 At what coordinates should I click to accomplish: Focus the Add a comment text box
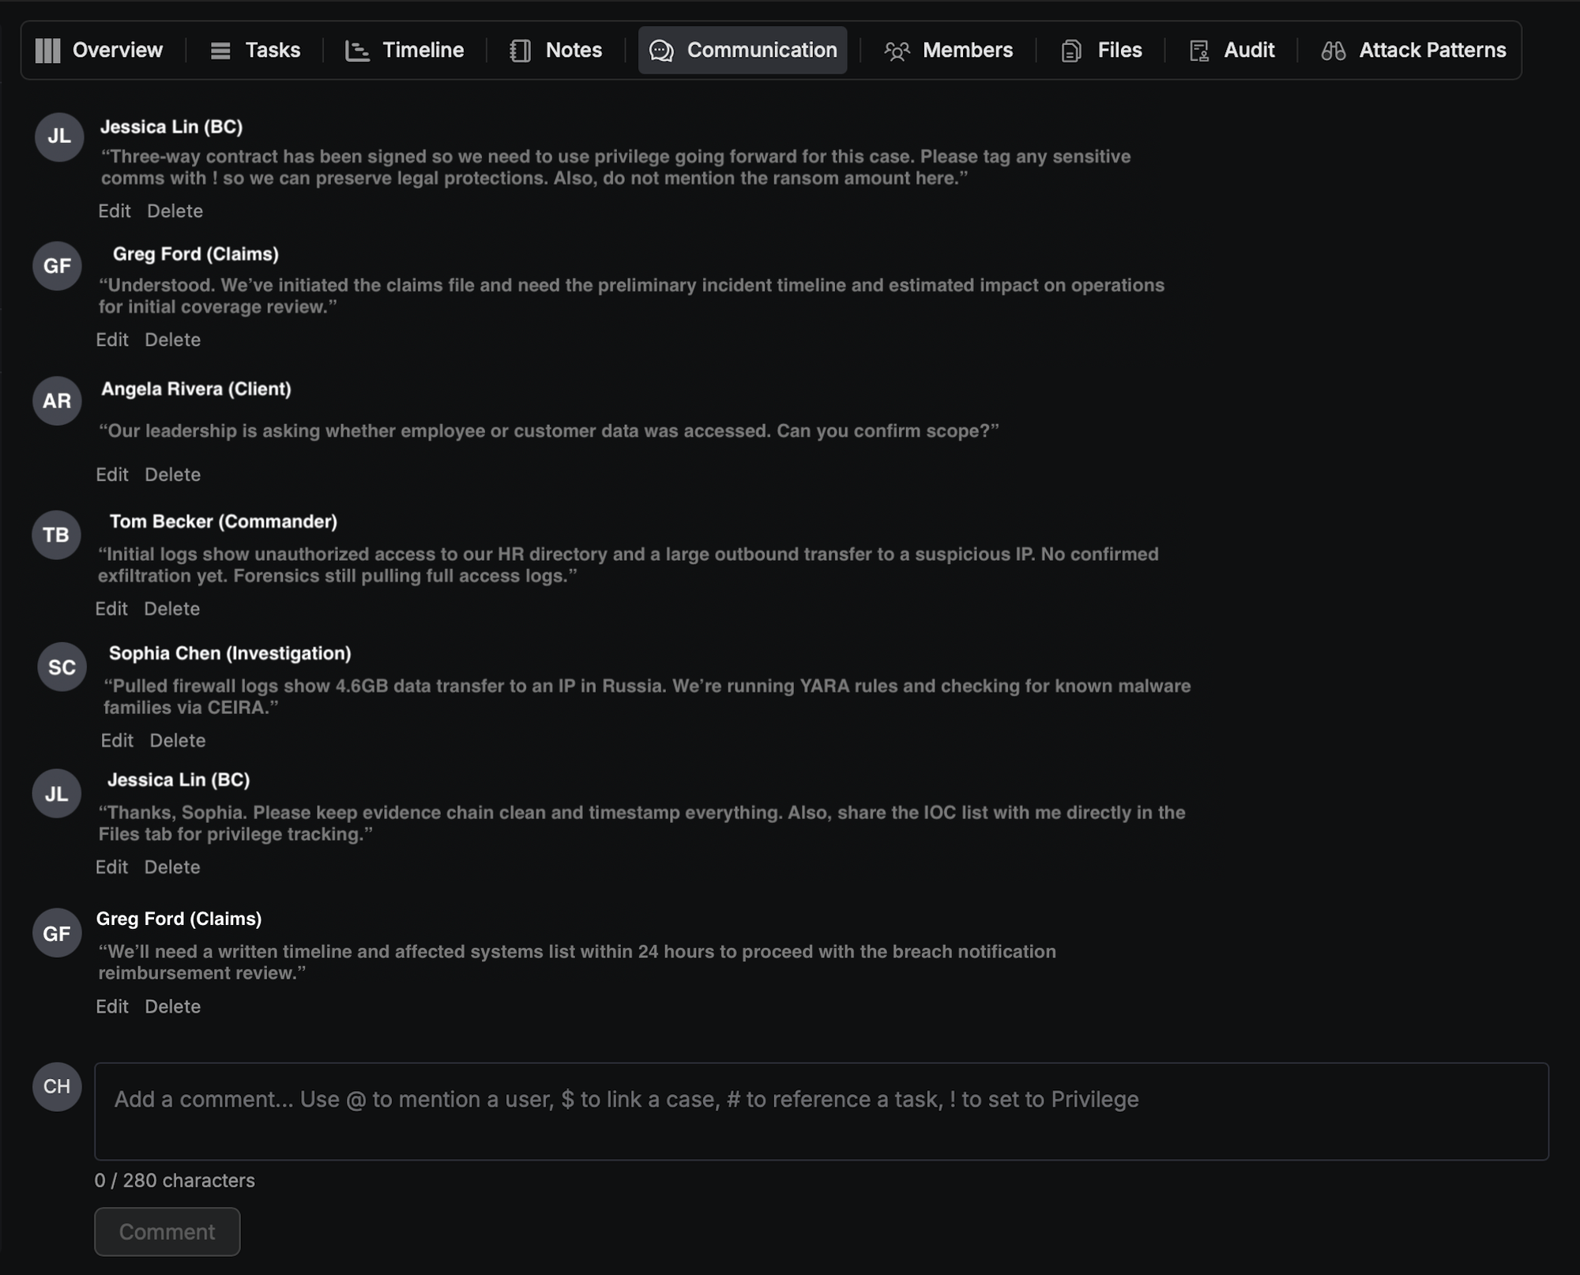click(821, 1111)
